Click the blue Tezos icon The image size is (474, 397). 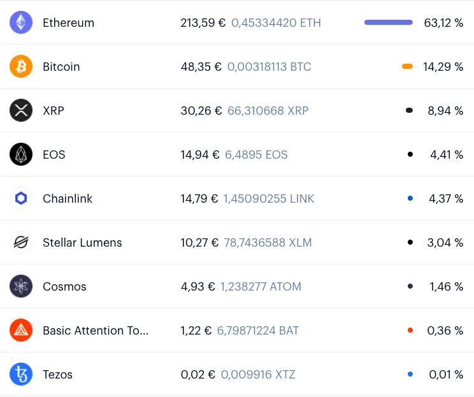[21, 374]
